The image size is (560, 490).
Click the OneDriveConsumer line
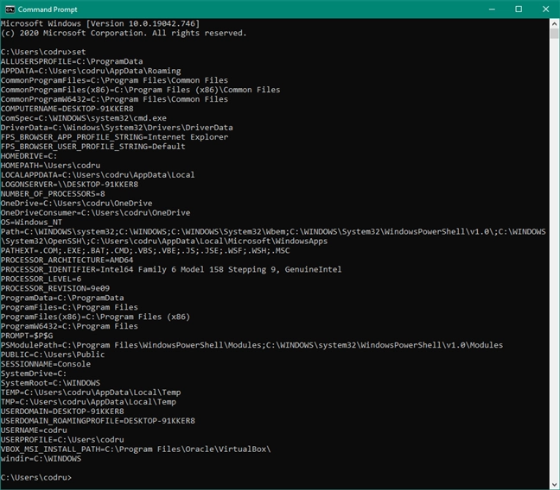[x=95, y=212]
